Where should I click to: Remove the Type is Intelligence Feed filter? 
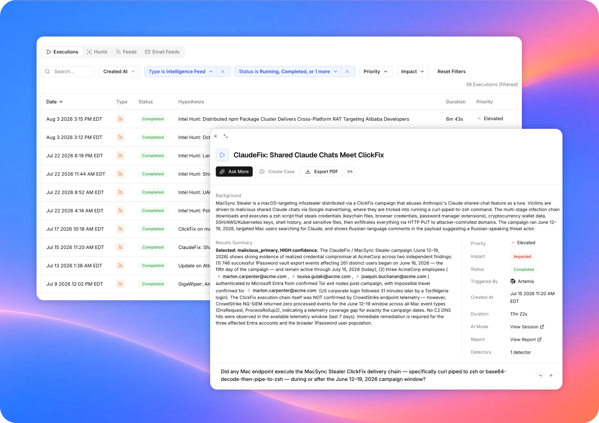coord(223,72)
